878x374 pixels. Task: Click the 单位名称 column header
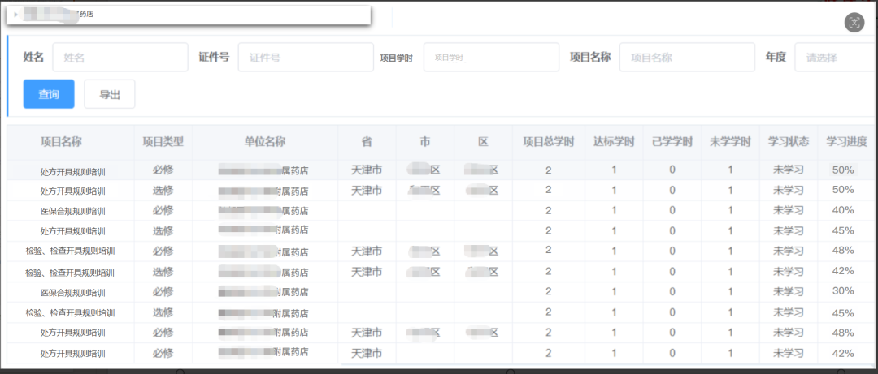265,142
